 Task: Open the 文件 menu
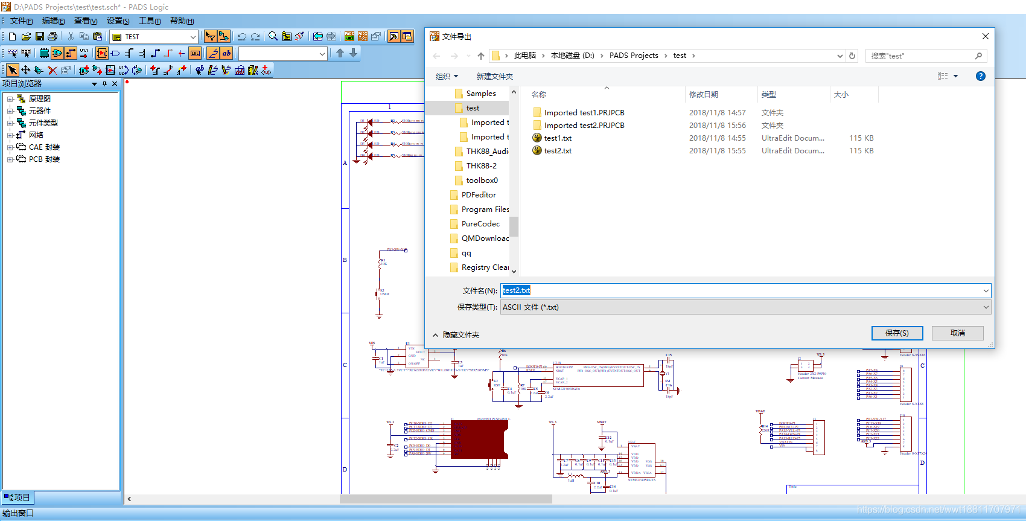click(21, 21)
